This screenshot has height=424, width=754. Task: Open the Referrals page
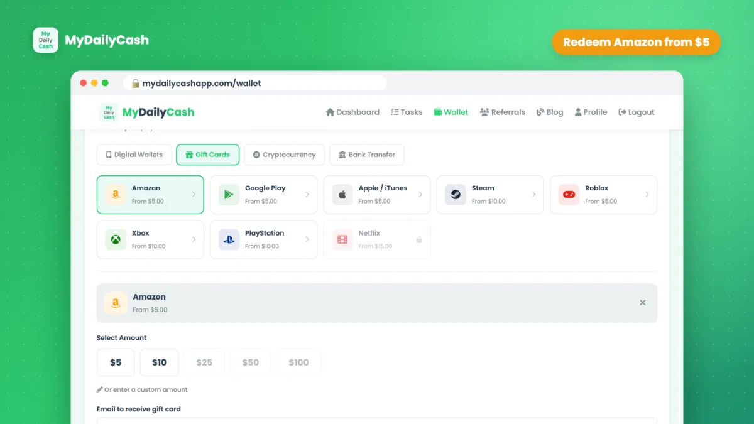click(503, 112)
